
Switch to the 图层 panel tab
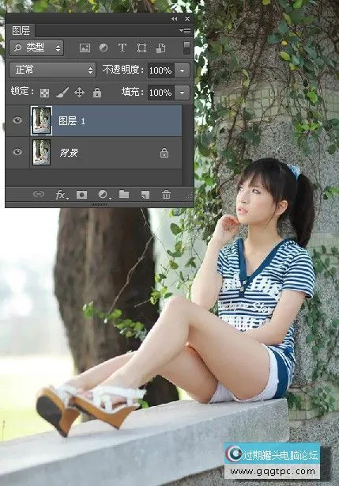point(21,31)
